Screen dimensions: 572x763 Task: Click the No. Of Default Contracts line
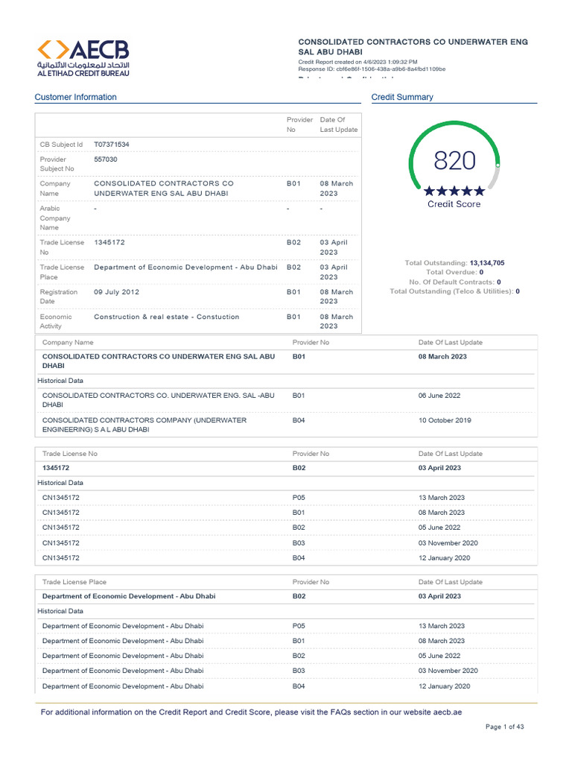[455, 282]
